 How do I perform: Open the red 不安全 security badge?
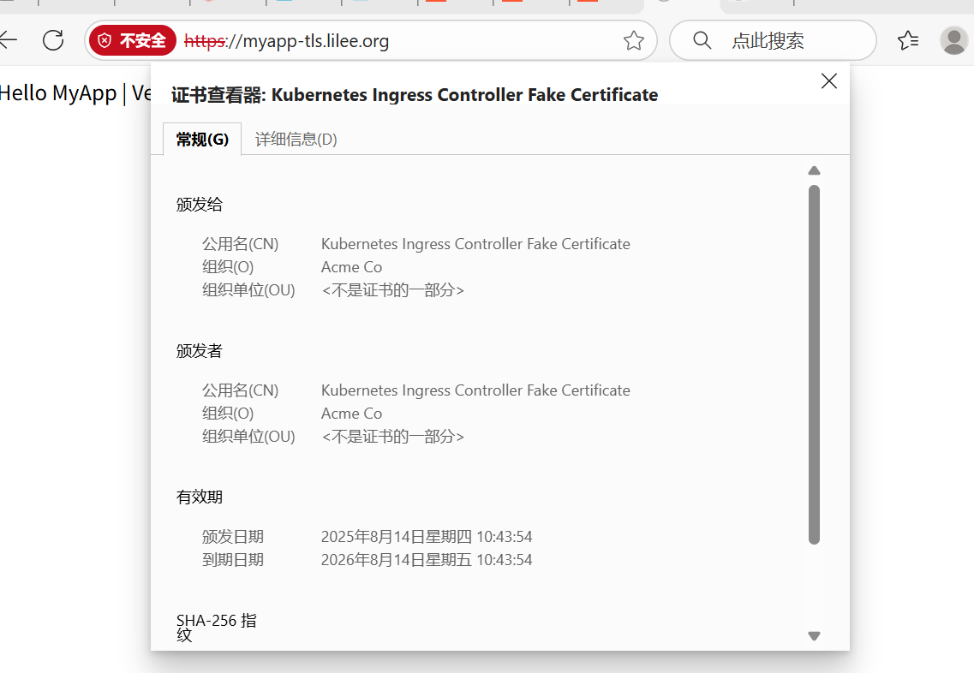(x=133, y=40)
